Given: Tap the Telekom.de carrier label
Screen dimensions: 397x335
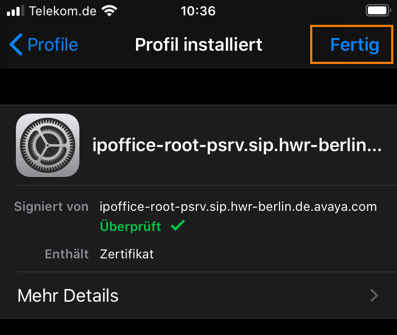Looking at the screenshot, I should tap(63, 11).
